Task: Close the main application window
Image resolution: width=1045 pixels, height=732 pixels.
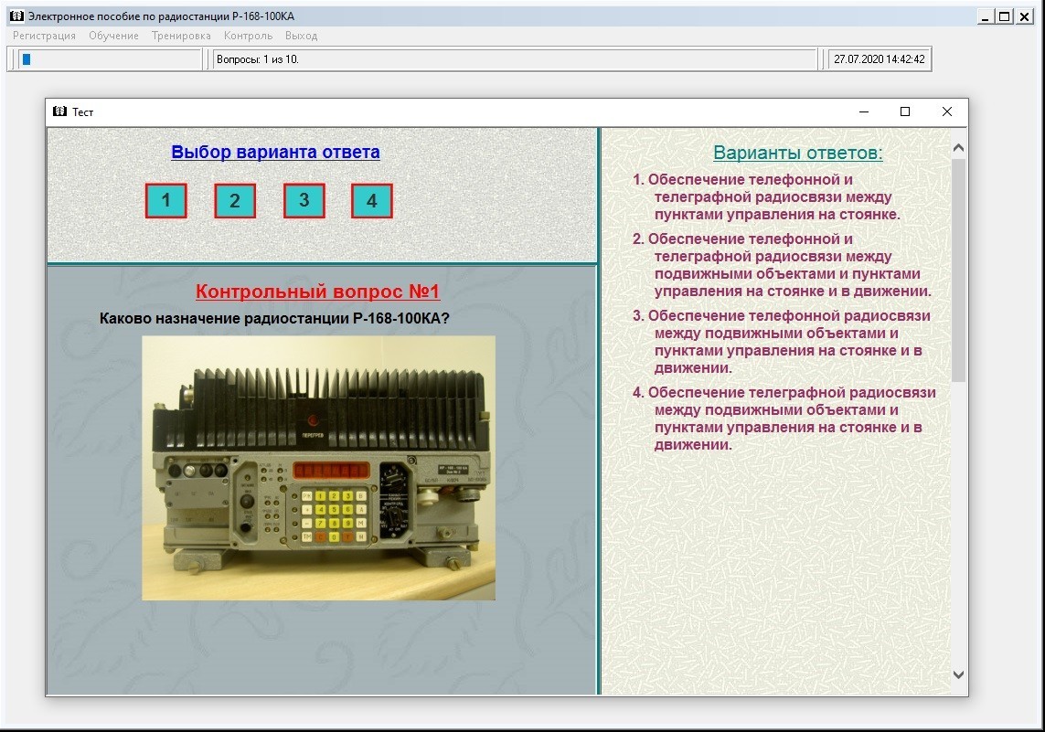Action: (x=1024, y=16)
